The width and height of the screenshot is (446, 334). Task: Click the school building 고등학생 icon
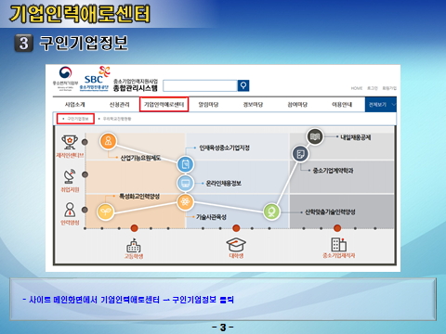click(134, 246)
